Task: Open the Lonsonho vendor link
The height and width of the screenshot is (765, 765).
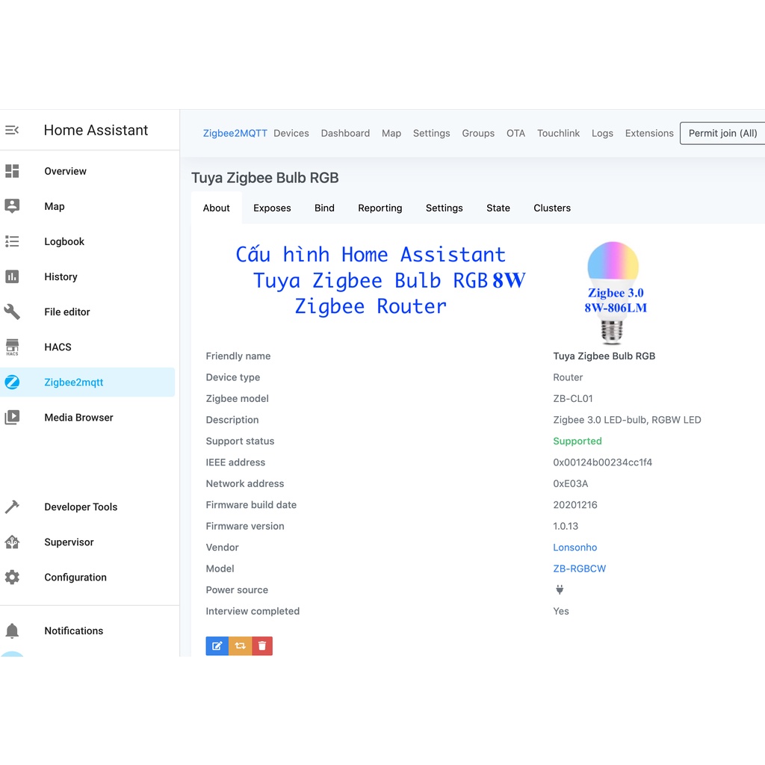Action: (x=574, y=548)
